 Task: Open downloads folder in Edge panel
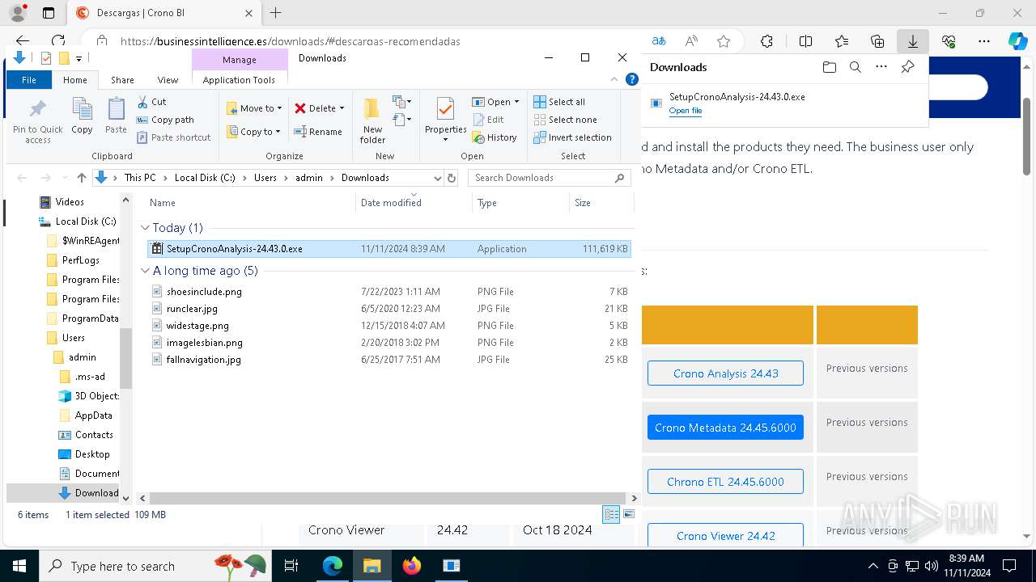coord(829,67)
